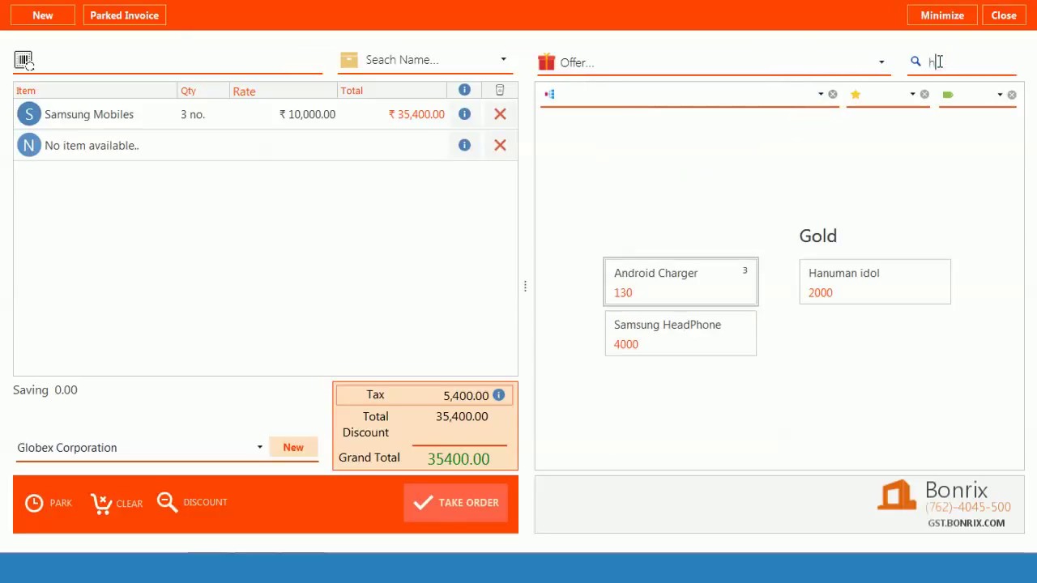Click the N avatar for No item
Screen dimensions: 1037x583
29,145
